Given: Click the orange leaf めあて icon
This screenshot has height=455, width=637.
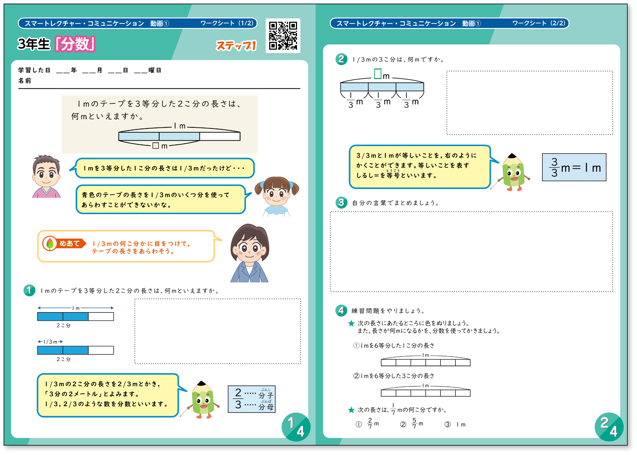Looking at the screenshot, I should coord(50,244).
